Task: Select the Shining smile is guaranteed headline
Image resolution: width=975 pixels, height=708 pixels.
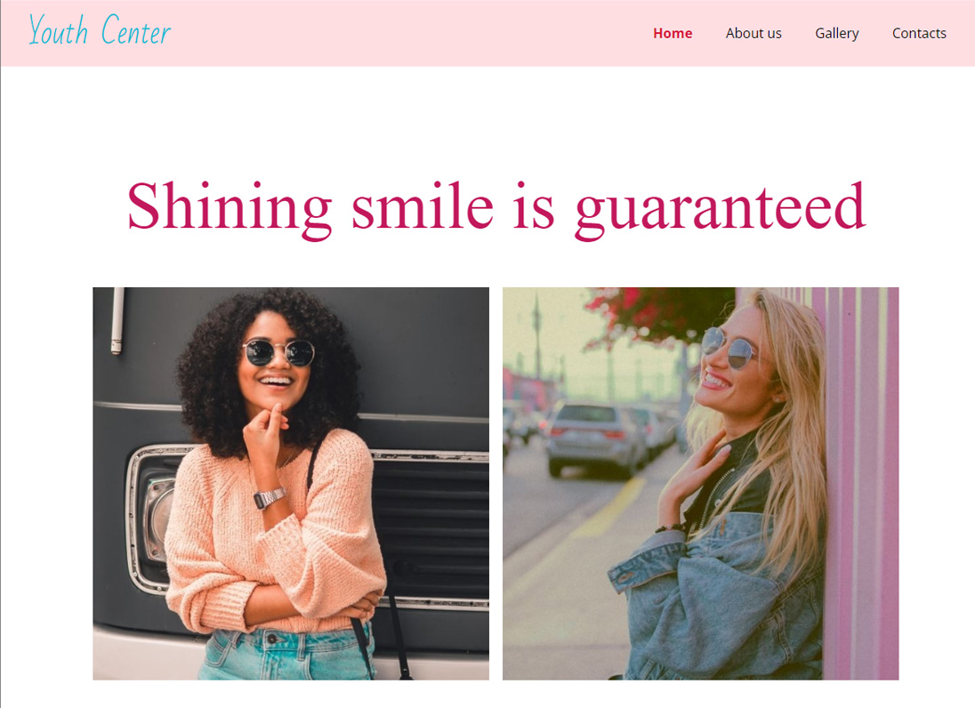Action: [x=496, y=209]
